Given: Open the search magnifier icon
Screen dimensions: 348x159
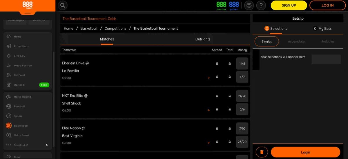Looking at the screenshot, I should coord(63,5).
